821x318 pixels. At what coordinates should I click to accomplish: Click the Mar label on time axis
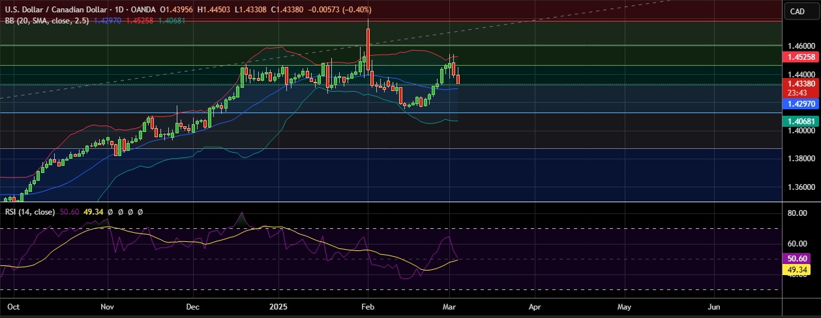click(x=449, y=306)
